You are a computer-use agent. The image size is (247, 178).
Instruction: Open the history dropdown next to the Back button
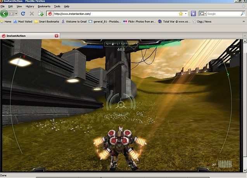16,14
